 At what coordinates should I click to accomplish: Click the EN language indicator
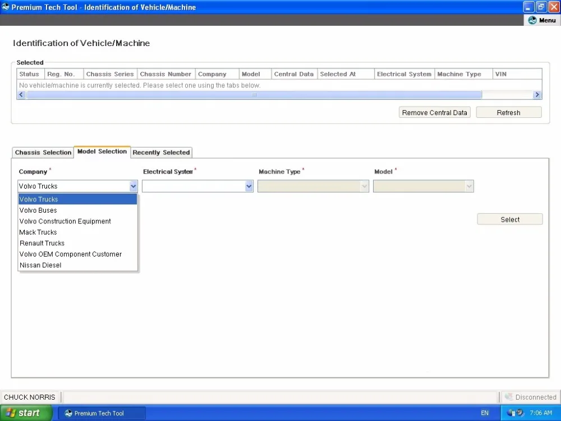click(484, 413)
